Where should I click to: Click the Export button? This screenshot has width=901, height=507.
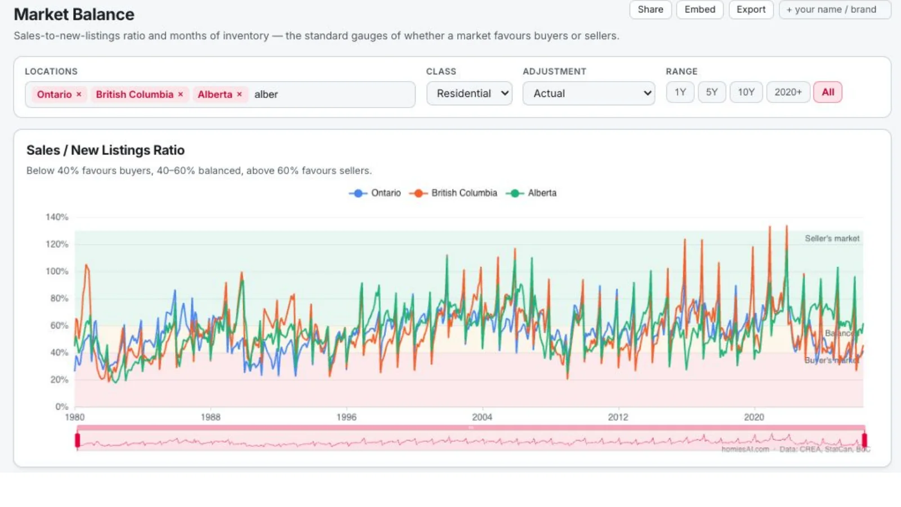751,10
